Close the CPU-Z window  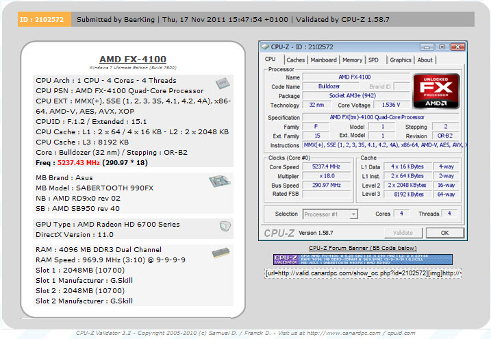[458, 47]
